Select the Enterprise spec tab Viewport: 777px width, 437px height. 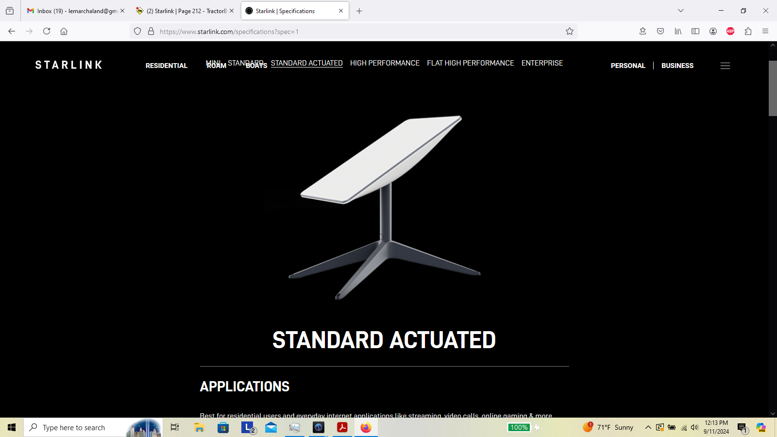click(542, 63)
